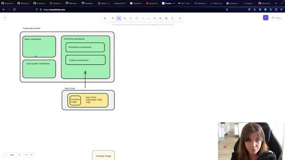Select the Draw pencil tool

point(155,18)
